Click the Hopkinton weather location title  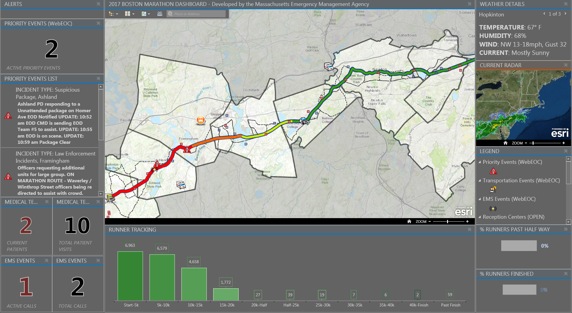pos(492,14)
